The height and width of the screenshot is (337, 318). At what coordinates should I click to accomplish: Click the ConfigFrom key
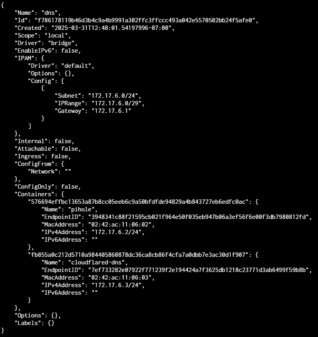34,164
